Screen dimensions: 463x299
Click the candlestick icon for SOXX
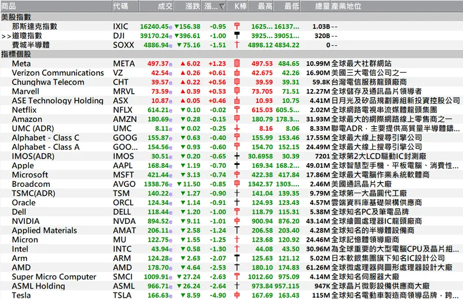point(237,45)
